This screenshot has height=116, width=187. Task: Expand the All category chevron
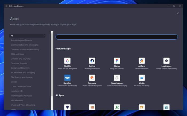click(44, 36)
